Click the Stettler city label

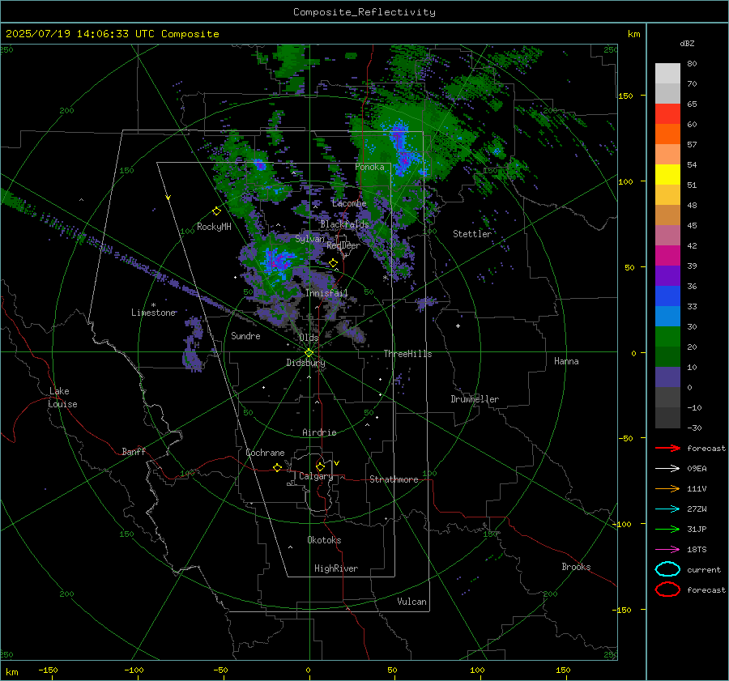pyautogui.click(x=472, y=234)
